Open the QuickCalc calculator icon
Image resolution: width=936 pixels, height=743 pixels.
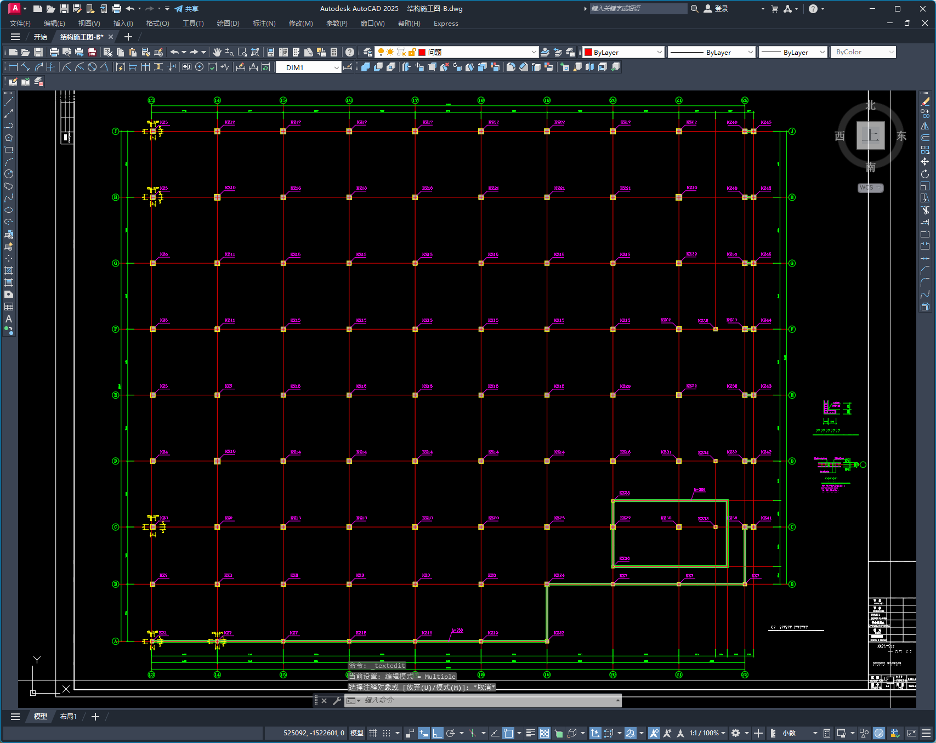[334, 52]
